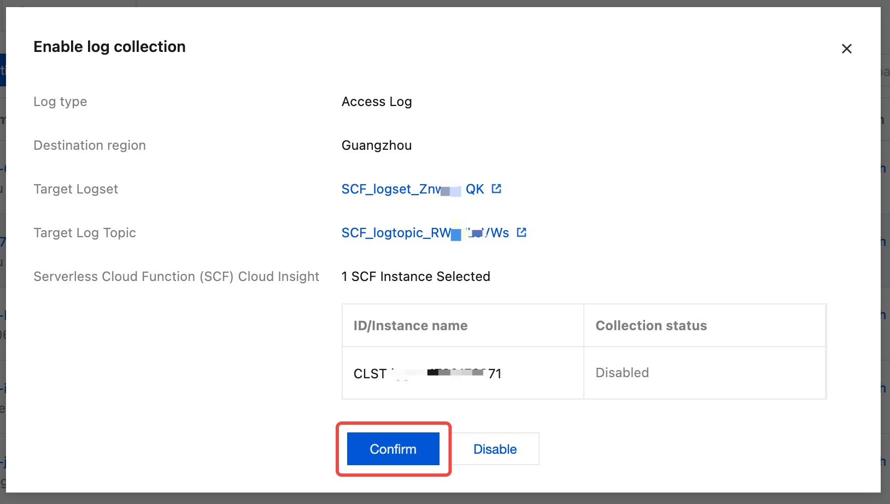Open external link icon beside Target Log Topic
This screenshot has width=890, height=504.
[522, 232]
